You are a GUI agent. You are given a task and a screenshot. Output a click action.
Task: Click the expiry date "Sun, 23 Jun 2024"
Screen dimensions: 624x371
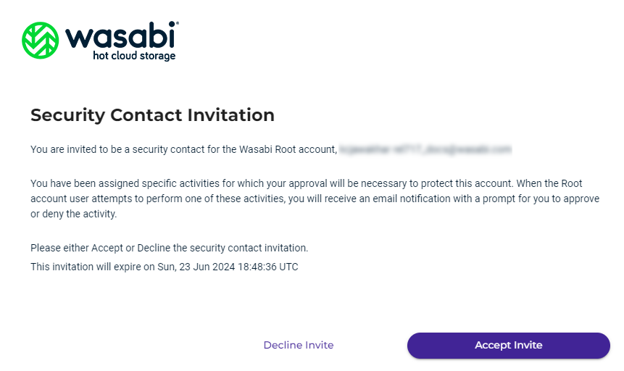196,267
